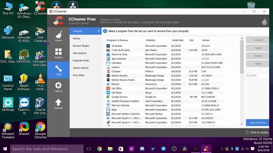The width and height of the screenshot is (273, 153).
Task: Open the System Restore tab
Action: click(x=85, y=68)
